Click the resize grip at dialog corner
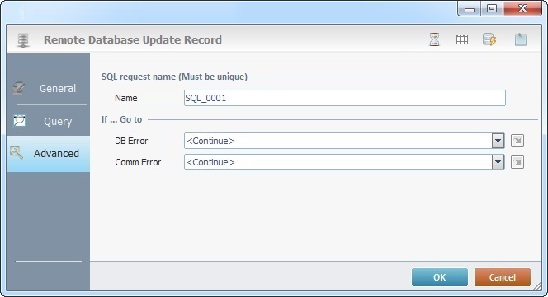548x297 pixels. pyautogui.click(x=536, y=285)
